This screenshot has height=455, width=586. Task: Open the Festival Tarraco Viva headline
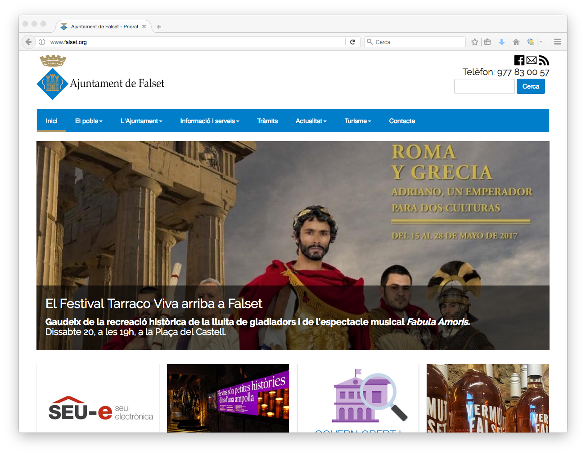tap(153, 304)
